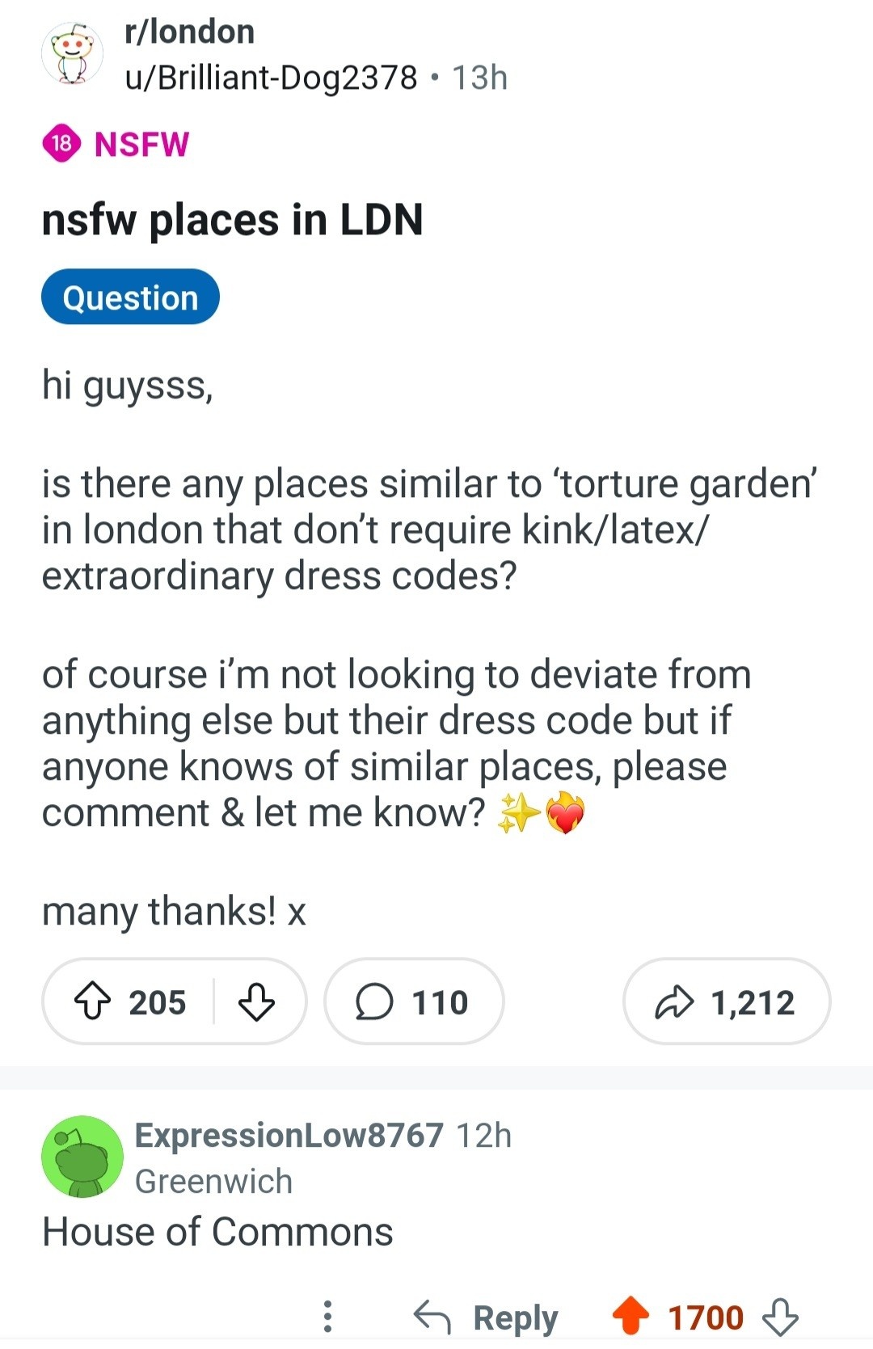Reply to ExpressionLow8767's comment
Screen dimensions: 873x1349
point(487,1316)
